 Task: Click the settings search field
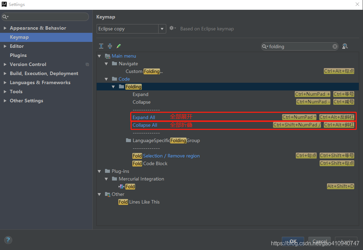(x=45, y=17)
